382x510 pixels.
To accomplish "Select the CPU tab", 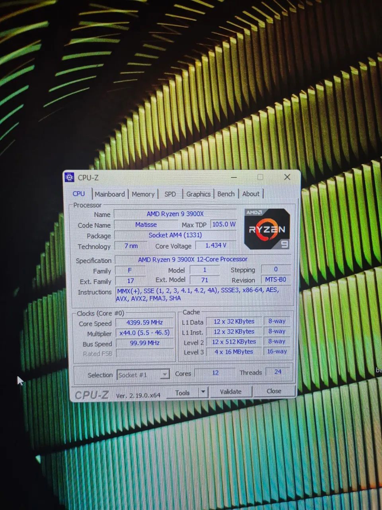I will 79,194.
